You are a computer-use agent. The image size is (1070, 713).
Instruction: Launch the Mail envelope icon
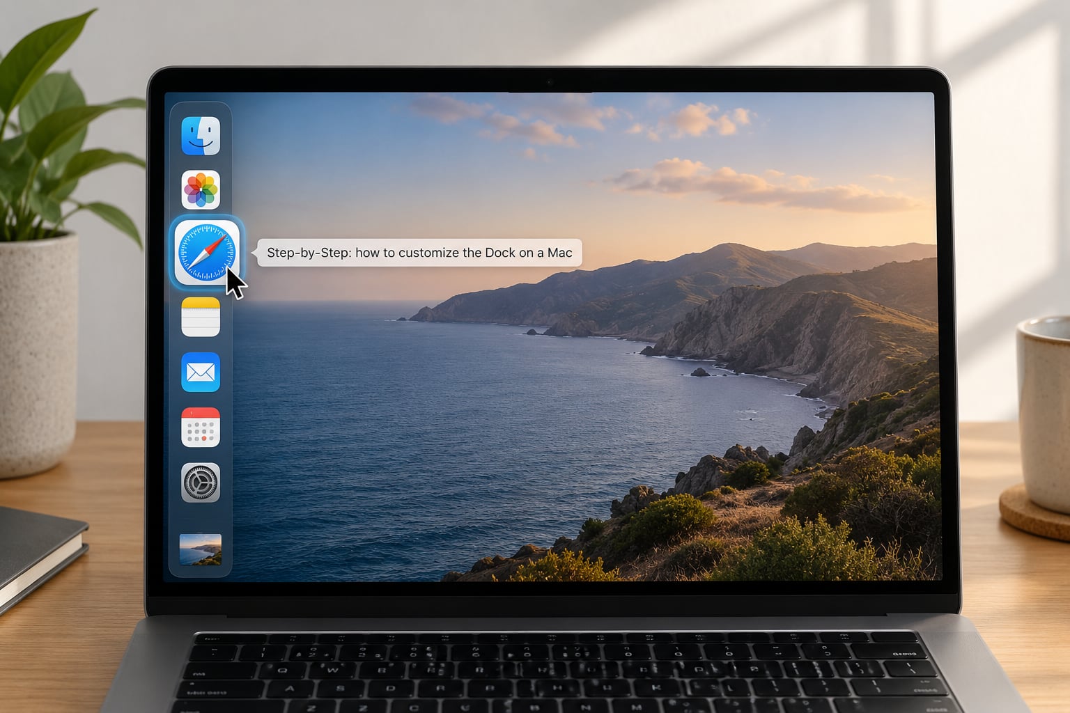coord(201,373)
